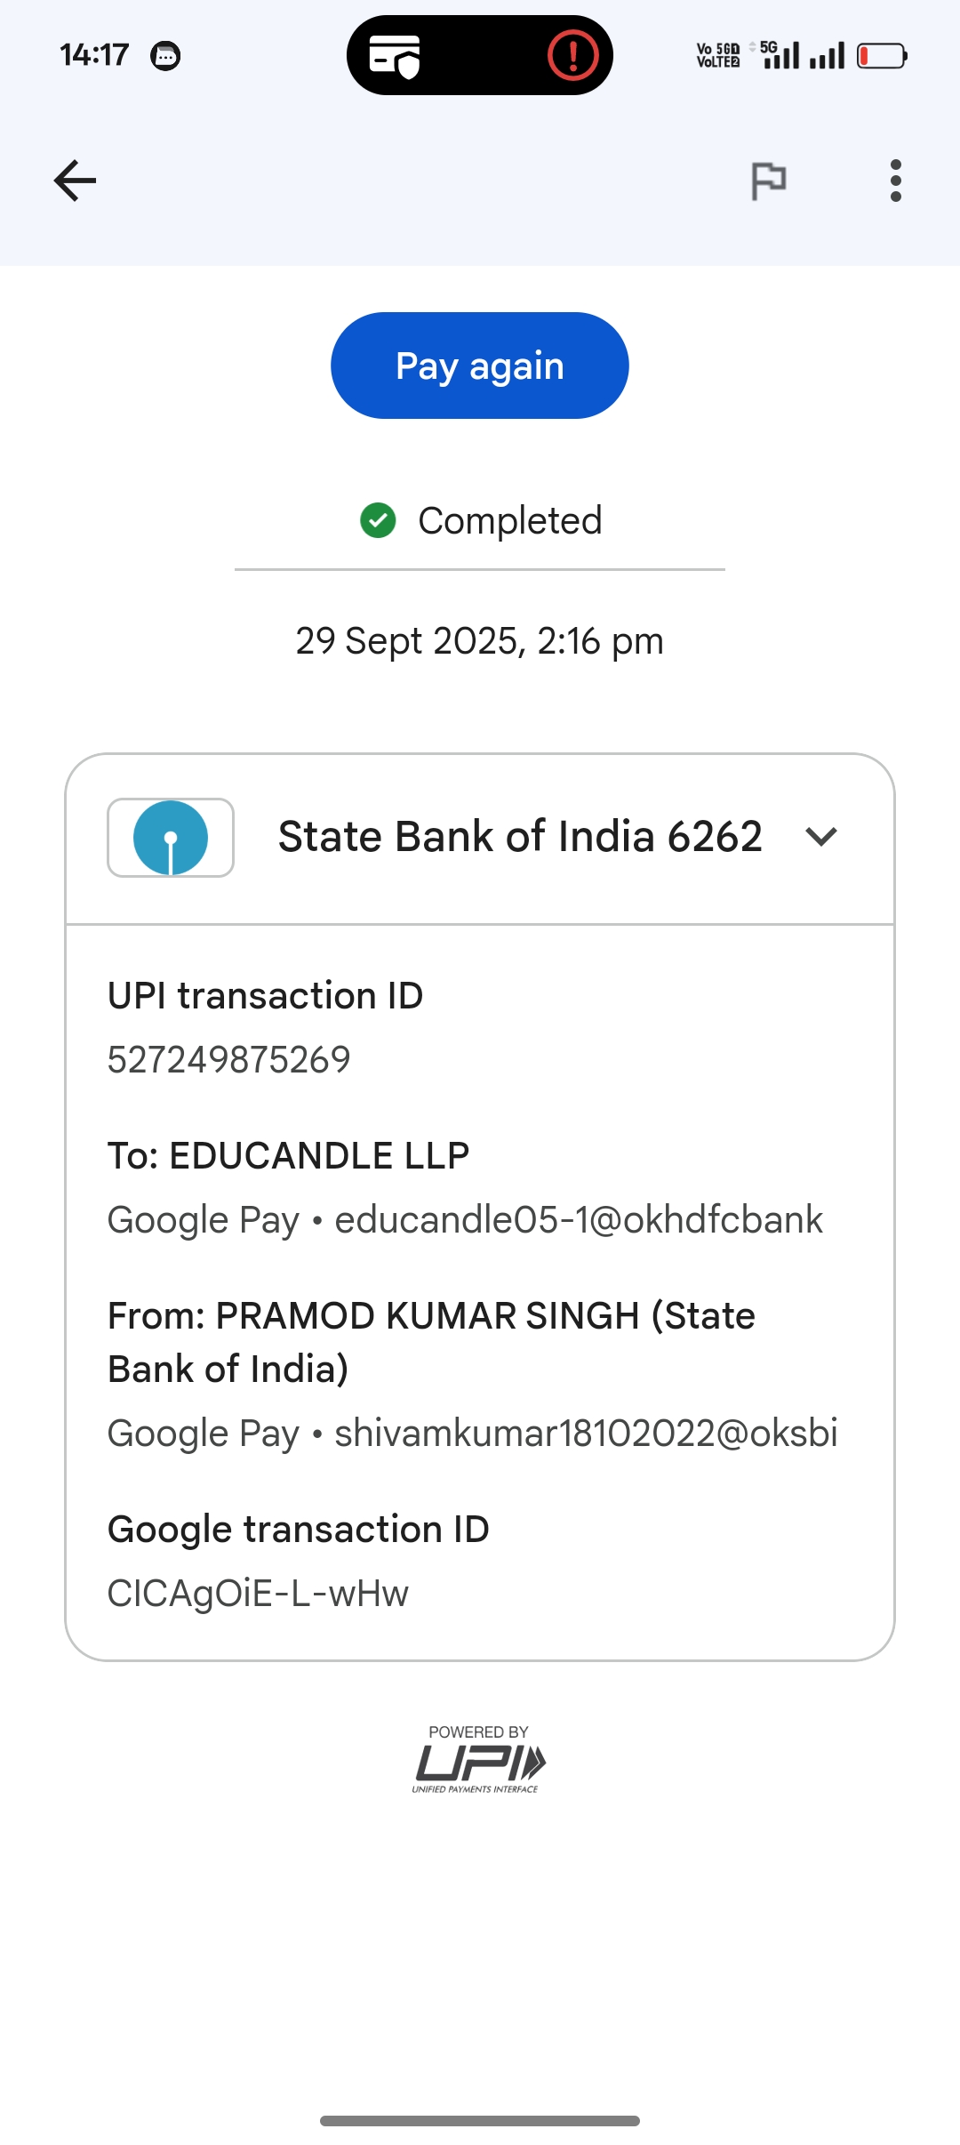The height and width of the screenshot is (2145, 960).
Task: Tap the 29 Sept 2025 date text
Action: click(x=479, y=641)
